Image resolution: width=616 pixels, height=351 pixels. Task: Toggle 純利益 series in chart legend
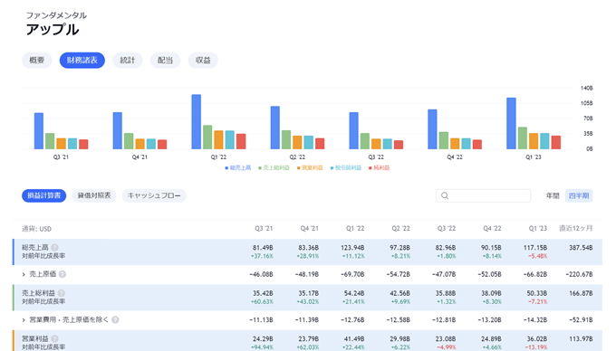point(379,168)
